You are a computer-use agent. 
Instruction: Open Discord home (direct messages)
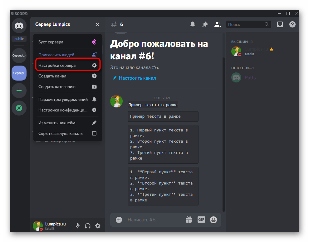click(19, 26)
